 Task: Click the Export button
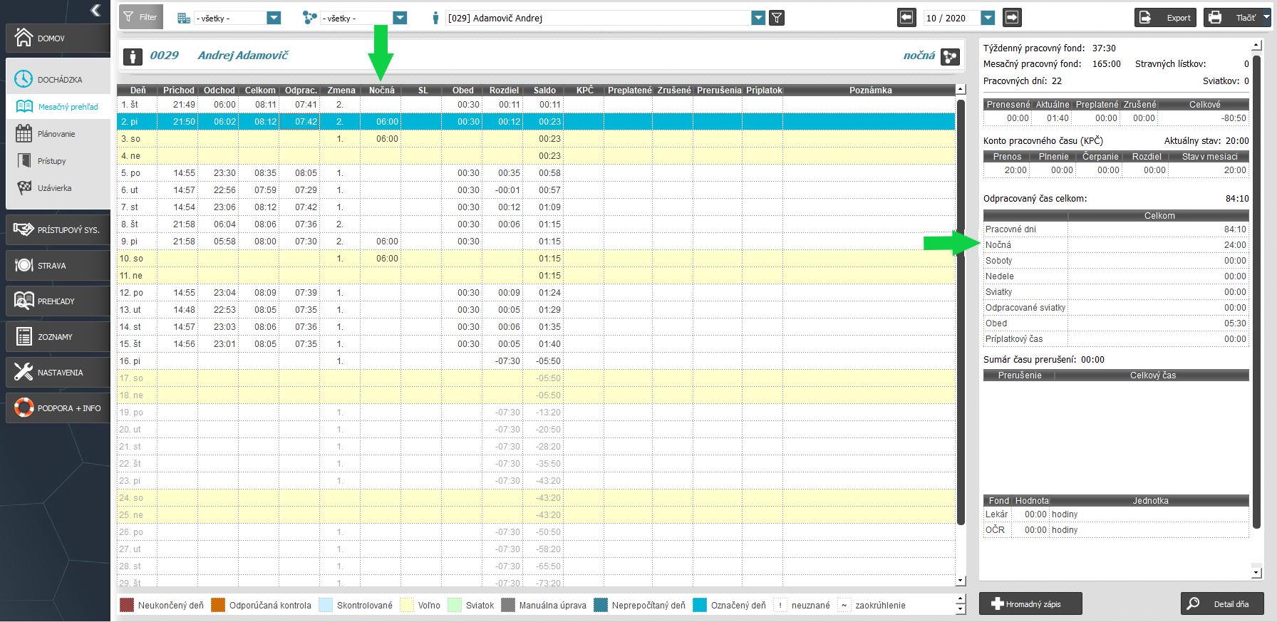pos(1166,17)
